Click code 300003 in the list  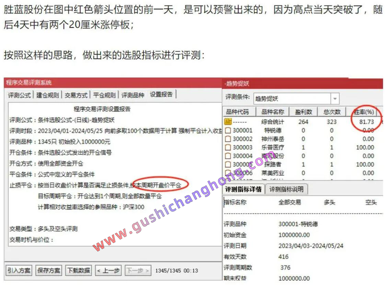click(242, 147)
